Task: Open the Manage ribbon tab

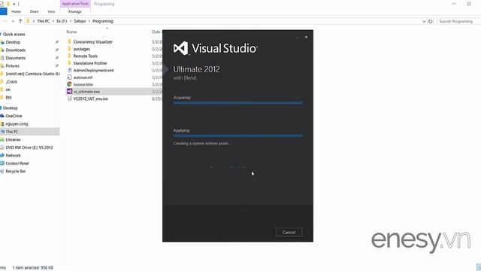Action: click(x=75, y=11)
